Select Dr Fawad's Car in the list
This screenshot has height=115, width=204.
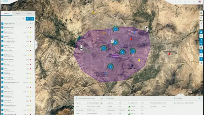[x=9, y=78]
